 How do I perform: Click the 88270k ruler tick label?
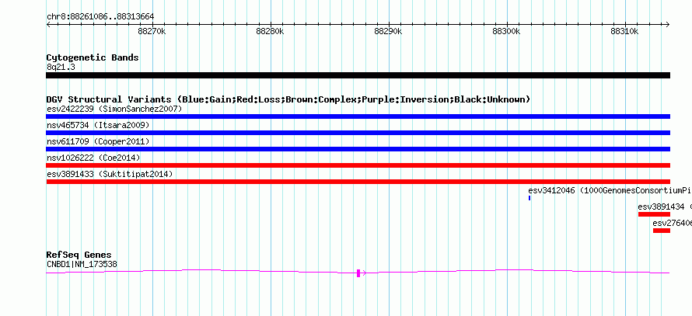click(x=152, y=32)
